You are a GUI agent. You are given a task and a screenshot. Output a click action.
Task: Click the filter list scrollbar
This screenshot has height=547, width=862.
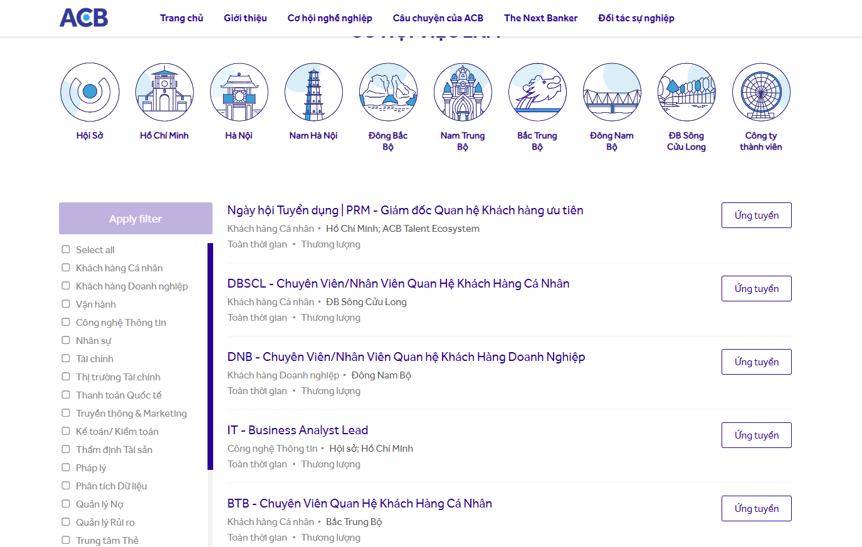pyautogui.click(x=210, y=356)
